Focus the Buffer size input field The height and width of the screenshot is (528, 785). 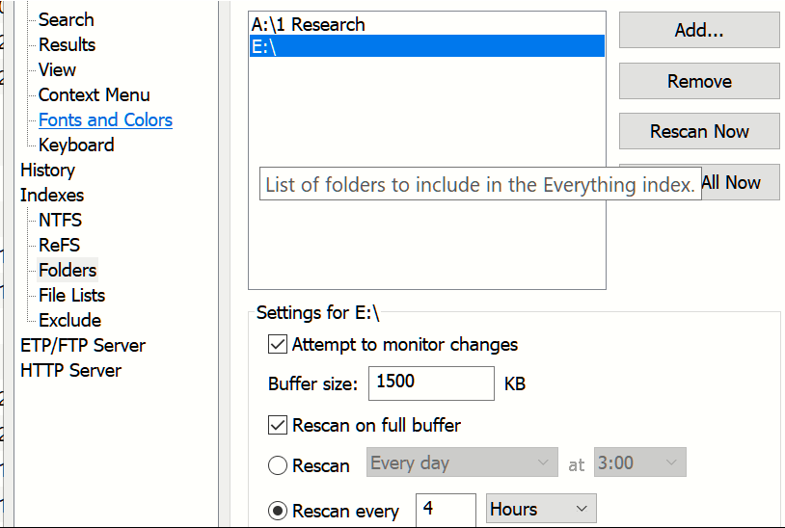pos(431,383)
